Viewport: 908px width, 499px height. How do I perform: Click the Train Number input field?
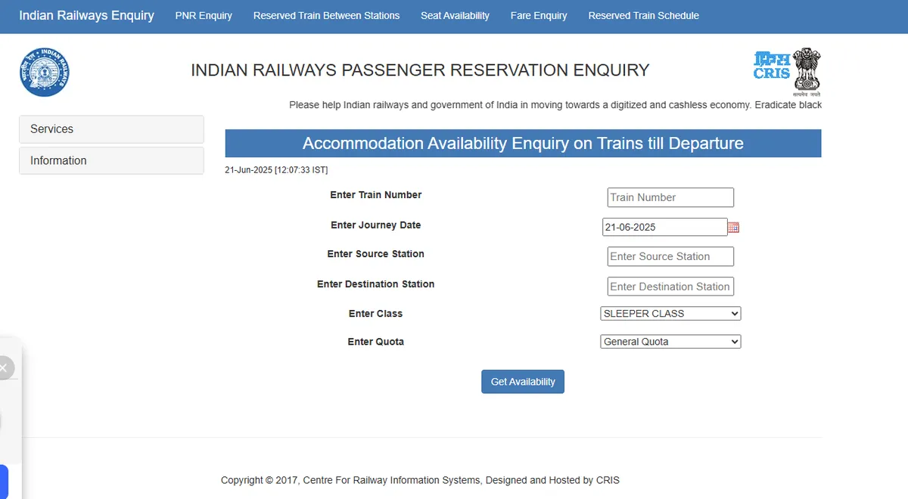[670, 197]
